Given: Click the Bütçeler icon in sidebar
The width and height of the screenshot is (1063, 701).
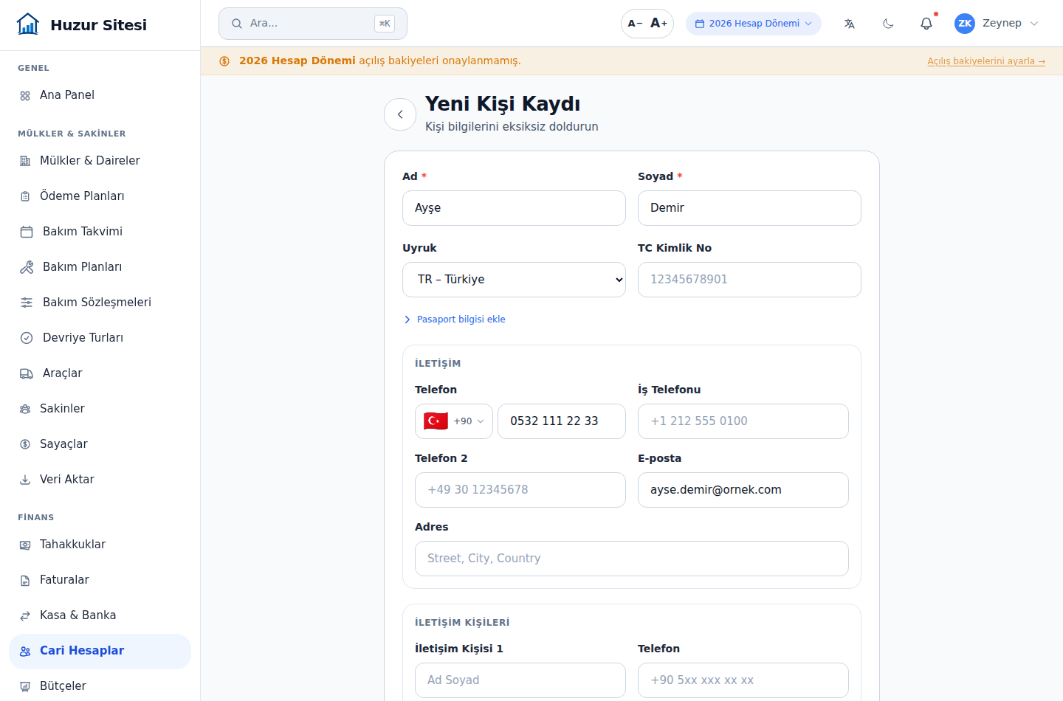Looking at the screenshot, I should click(x=25, y=686).
